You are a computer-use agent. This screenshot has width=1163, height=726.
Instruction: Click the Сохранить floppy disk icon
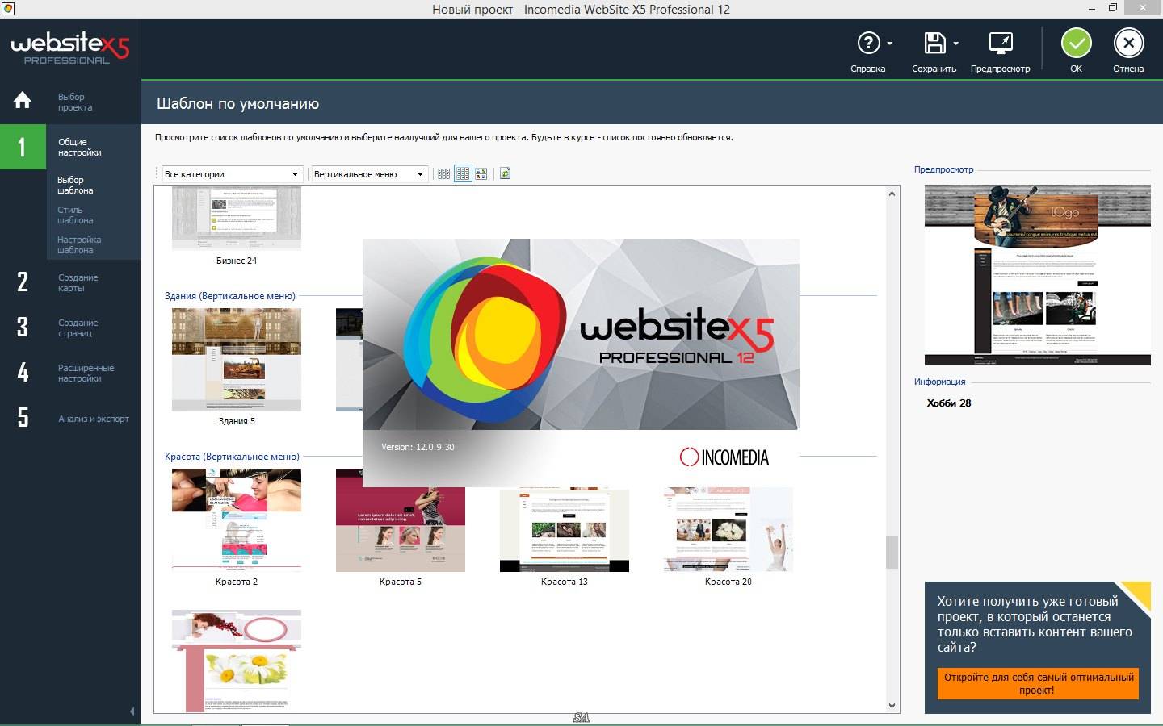(x=934, y=43)
